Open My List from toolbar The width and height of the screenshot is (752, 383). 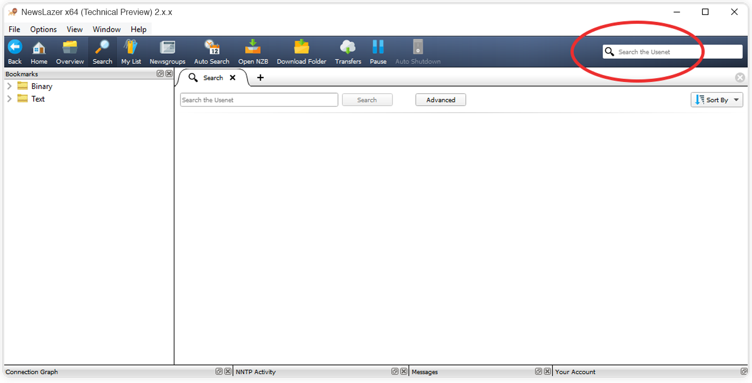131,48
